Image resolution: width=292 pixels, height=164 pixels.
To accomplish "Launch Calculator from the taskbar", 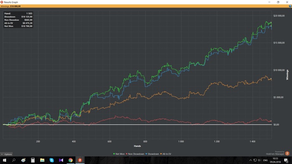I will [33, 160].
